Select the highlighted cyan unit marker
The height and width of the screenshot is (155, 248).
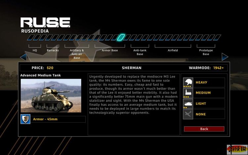click(121, 38)
